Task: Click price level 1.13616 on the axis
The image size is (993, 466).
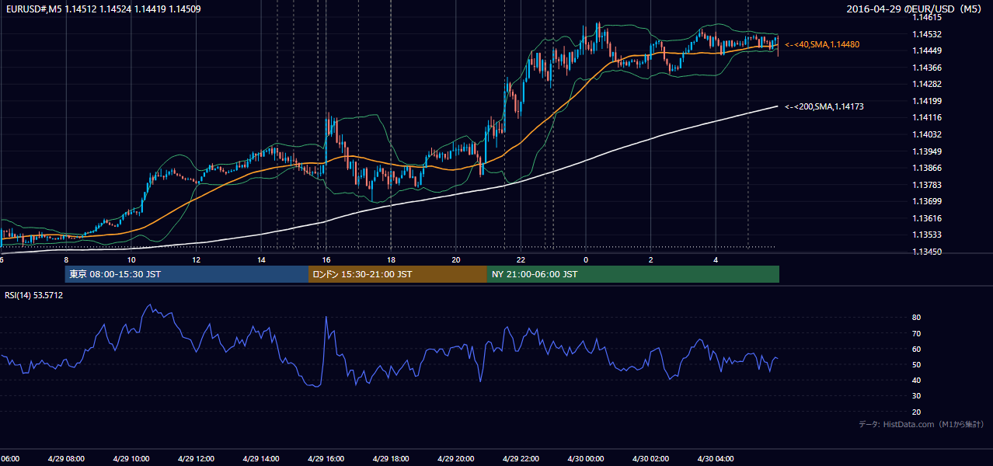Action: click(x=927, y=218)
